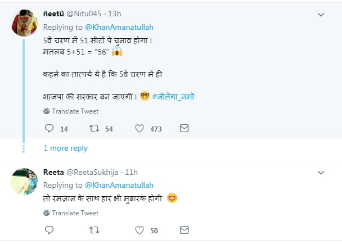Open more options chevron on Reeta's tweet
342x244 pixels.
click(x=321, y=173)
